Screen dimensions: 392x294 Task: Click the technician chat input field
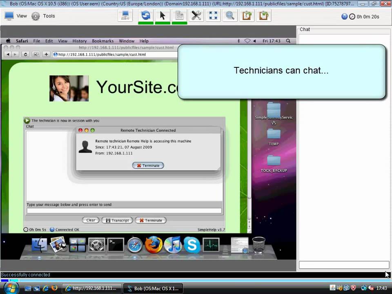coord(344,265)
